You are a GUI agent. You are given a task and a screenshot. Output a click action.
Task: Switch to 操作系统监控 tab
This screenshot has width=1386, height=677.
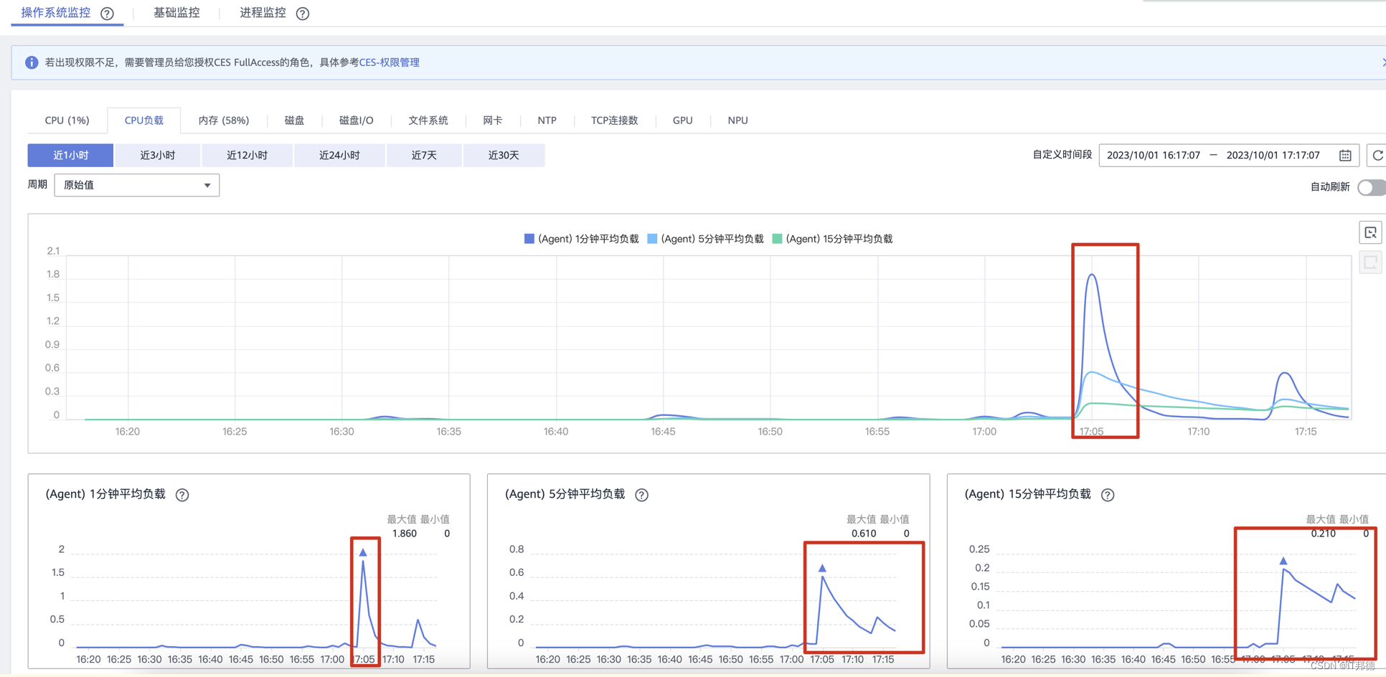[x=56, y=13]
